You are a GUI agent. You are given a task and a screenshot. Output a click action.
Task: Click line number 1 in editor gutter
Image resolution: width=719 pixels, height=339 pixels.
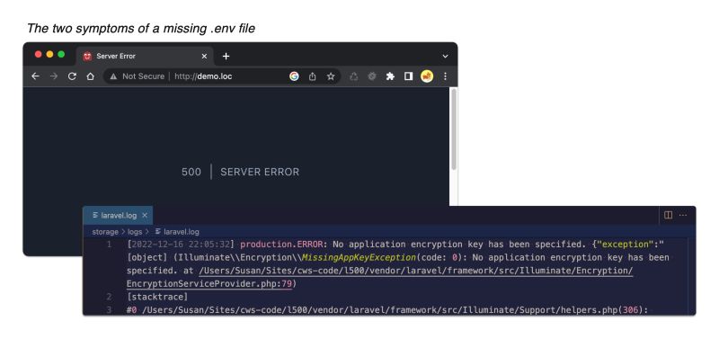point(109,244)
